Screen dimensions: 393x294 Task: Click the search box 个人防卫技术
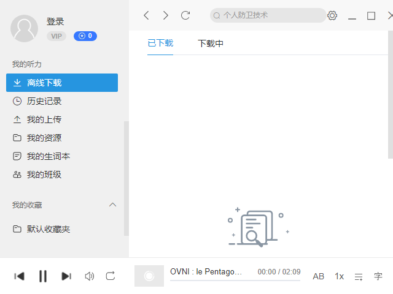pos(268,15)
